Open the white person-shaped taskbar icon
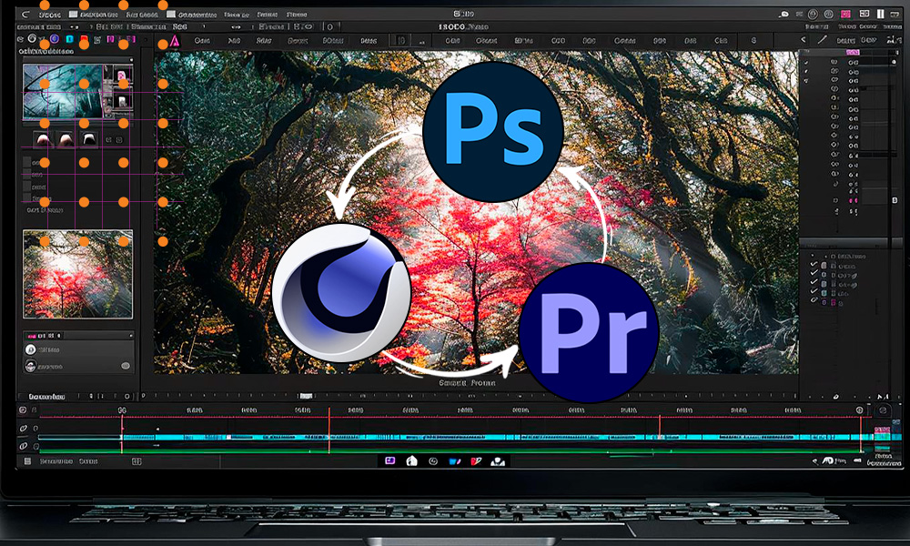910x546 pixels. coord(498,461)
